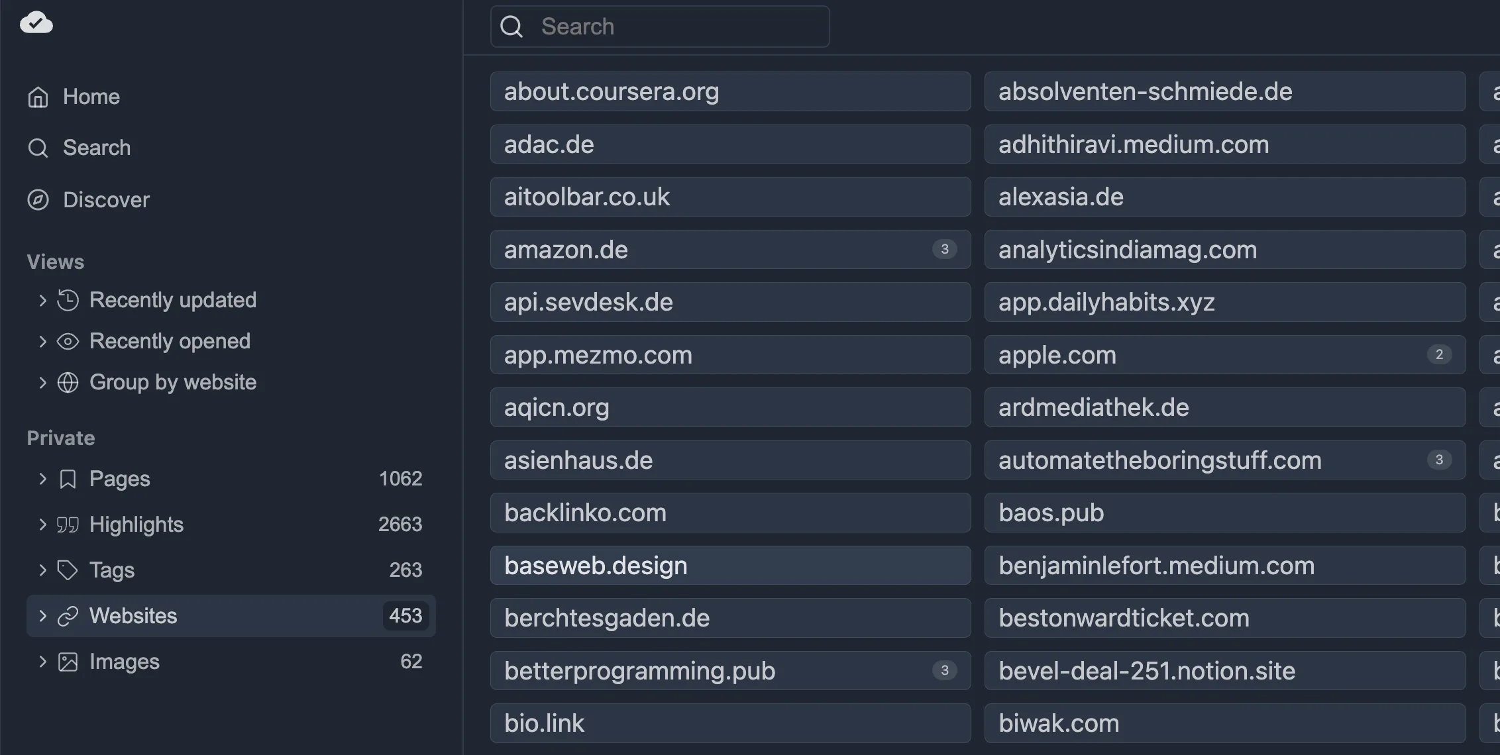Open the aitoolbar.co.uk website entry

coord(730,197)
